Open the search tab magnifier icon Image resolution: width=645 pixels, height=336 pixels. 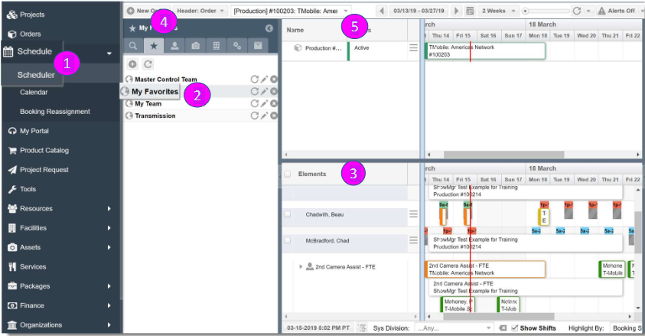(x=133, y=46)
